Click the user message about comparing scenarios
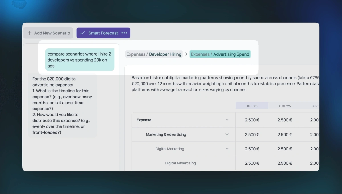The width and height of the screenshot is (342, 194). pyautogui.click(x=80, y=60)
